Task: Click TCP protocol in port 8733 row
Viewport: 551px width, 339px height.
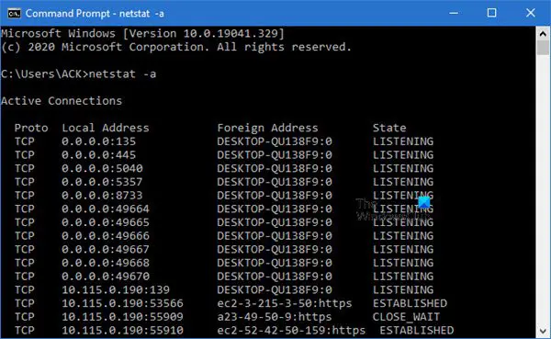Action: [x=25, y=195]
